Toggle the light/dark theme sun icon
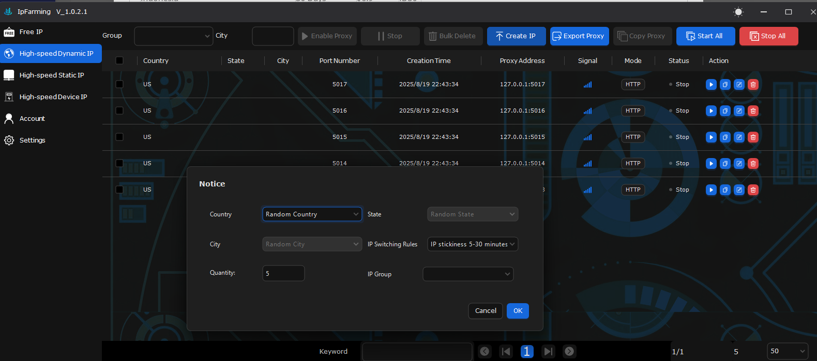The height and width of the screenshot is (361, 817). click(738, 12)
